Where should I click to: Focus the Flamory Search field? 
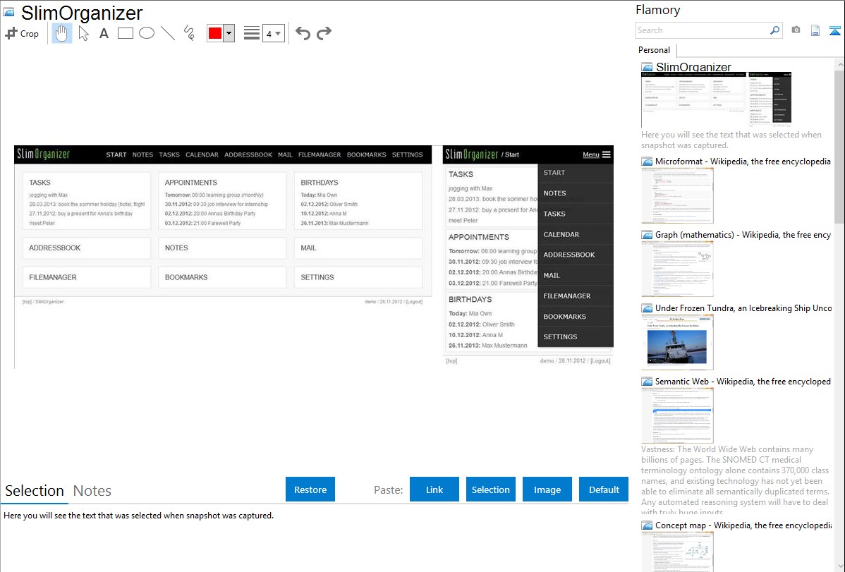[x=703, y=30]
